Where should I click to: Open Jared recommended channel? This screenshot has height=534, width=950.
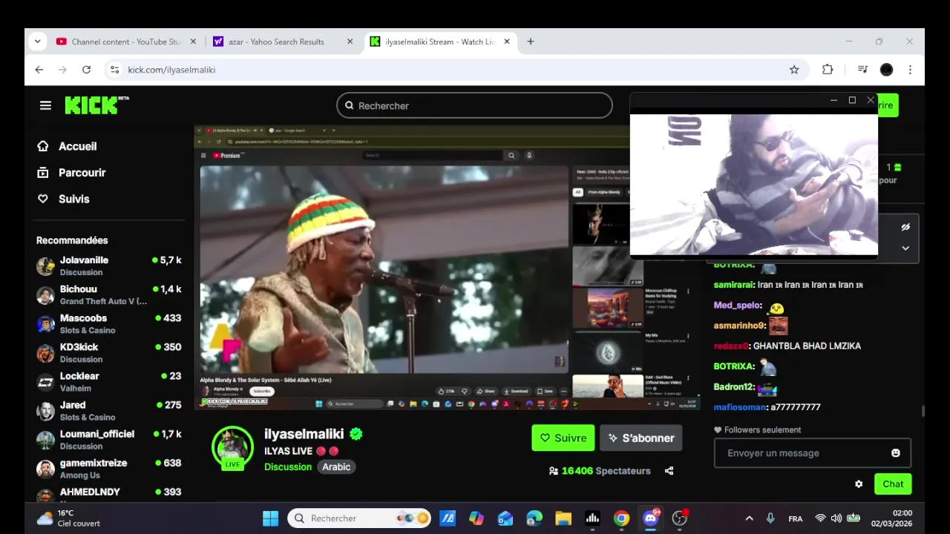[109, 411]
